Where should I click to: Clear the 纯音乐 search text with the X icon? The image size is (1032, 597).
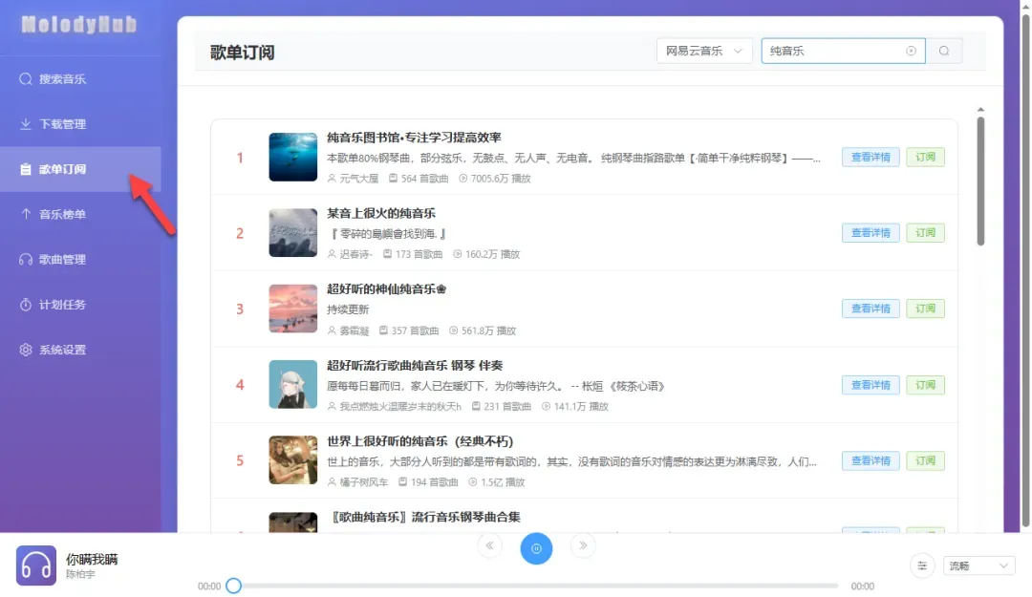coord(911,52)
